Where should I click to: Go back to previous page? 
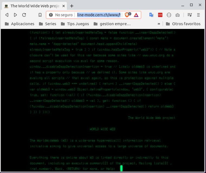[7, 15]
